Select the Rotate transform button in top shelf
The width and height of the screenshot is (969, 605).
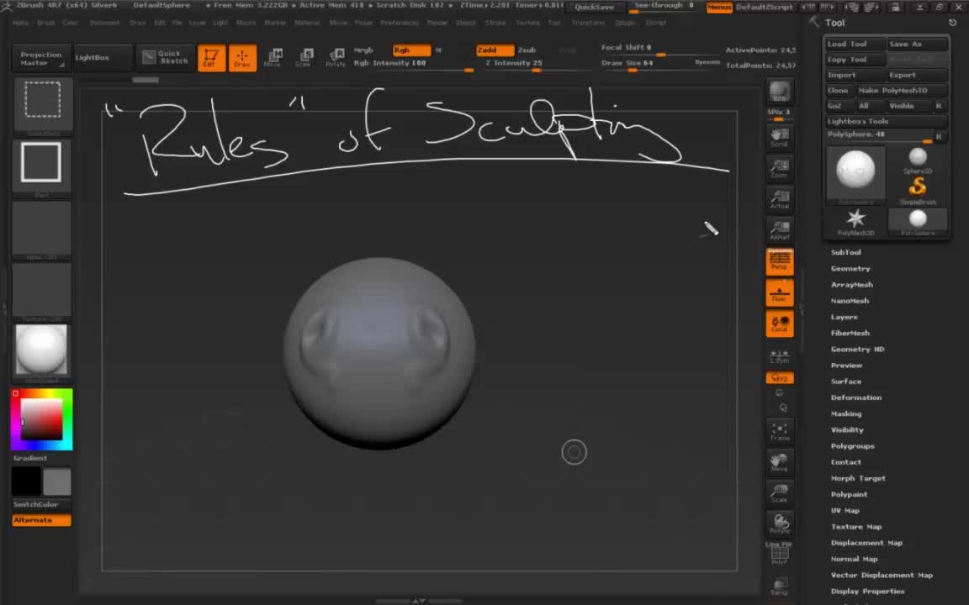click(336, 58)
